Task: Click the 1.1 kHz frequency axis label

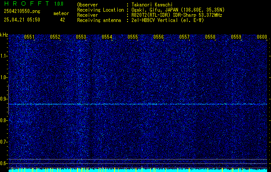Action: 3,56
